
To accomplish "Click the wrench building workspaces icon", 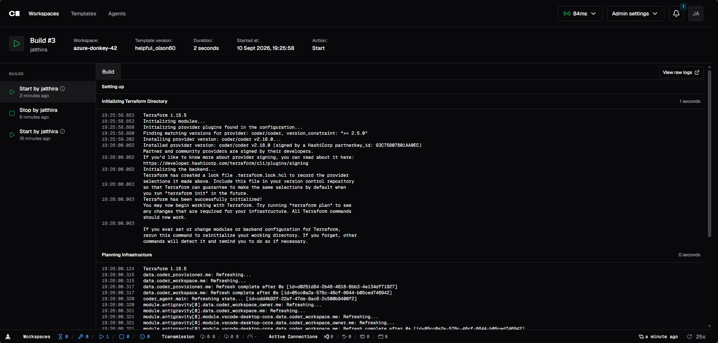I will point(81,337).
